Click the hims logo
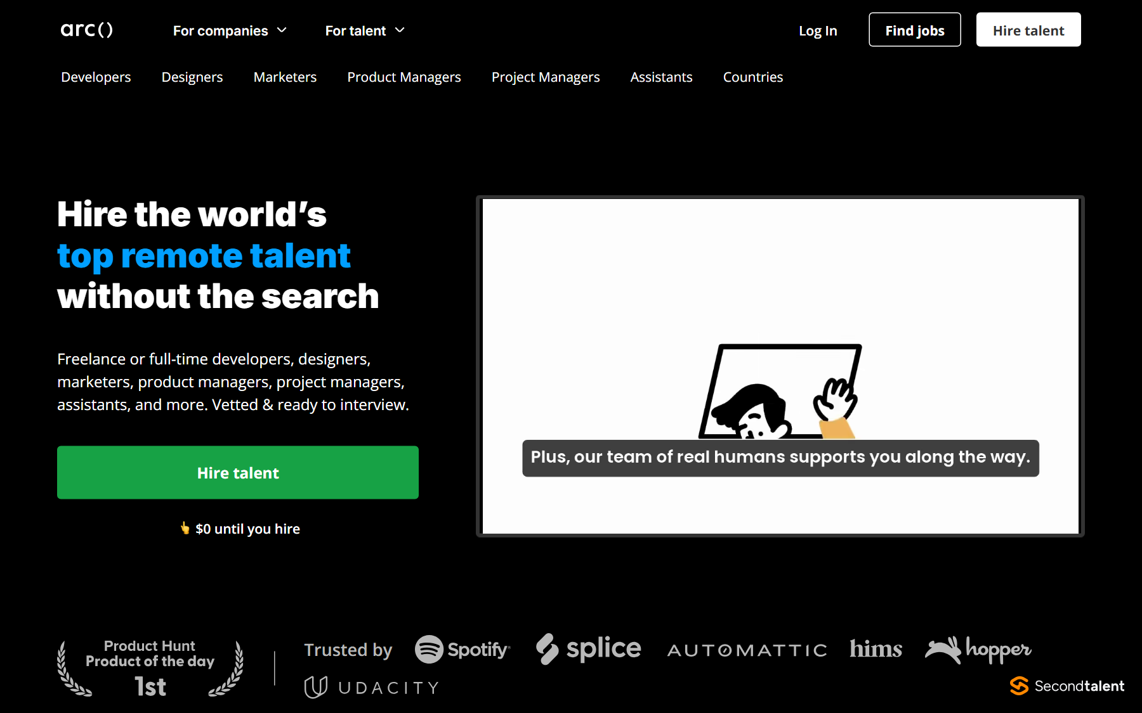 pos(876,649)
